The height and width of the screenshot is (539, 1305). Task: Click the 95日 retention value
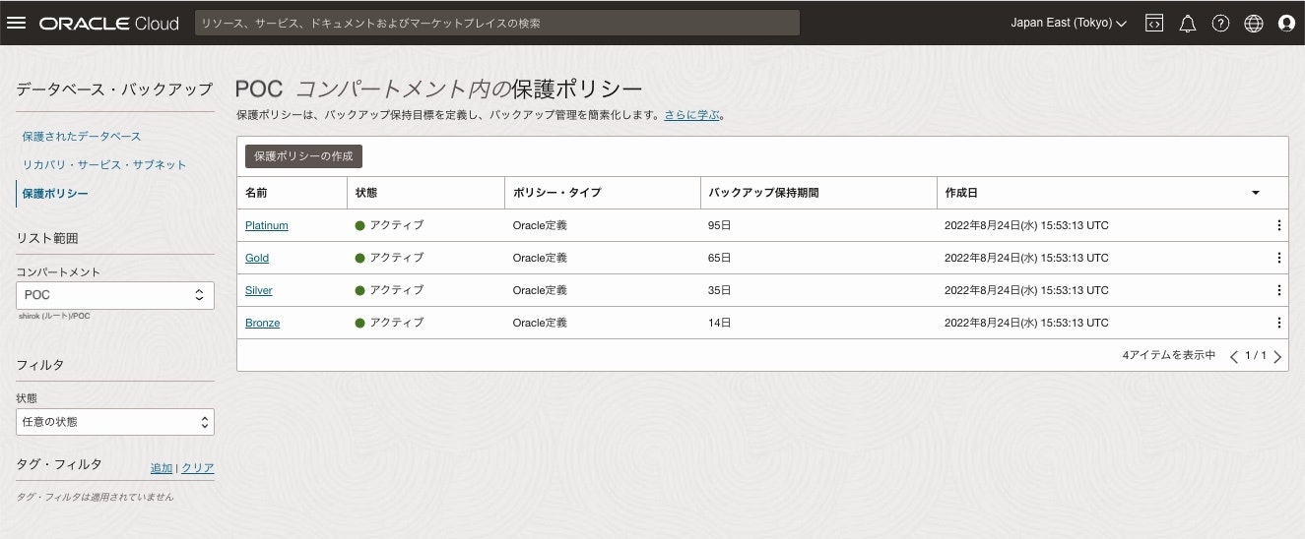tap(720, 225)
